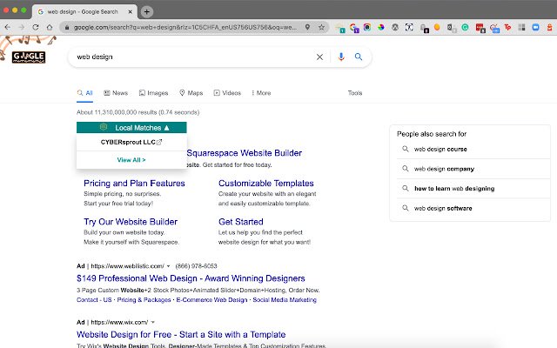
Task: Click search icon beside web design course
Action: tap(406, 149)
